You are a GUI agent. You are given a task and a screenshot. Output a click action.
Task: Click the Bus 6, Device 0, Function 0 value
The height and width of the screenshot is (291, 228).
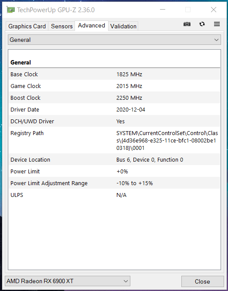coord(150,159)
